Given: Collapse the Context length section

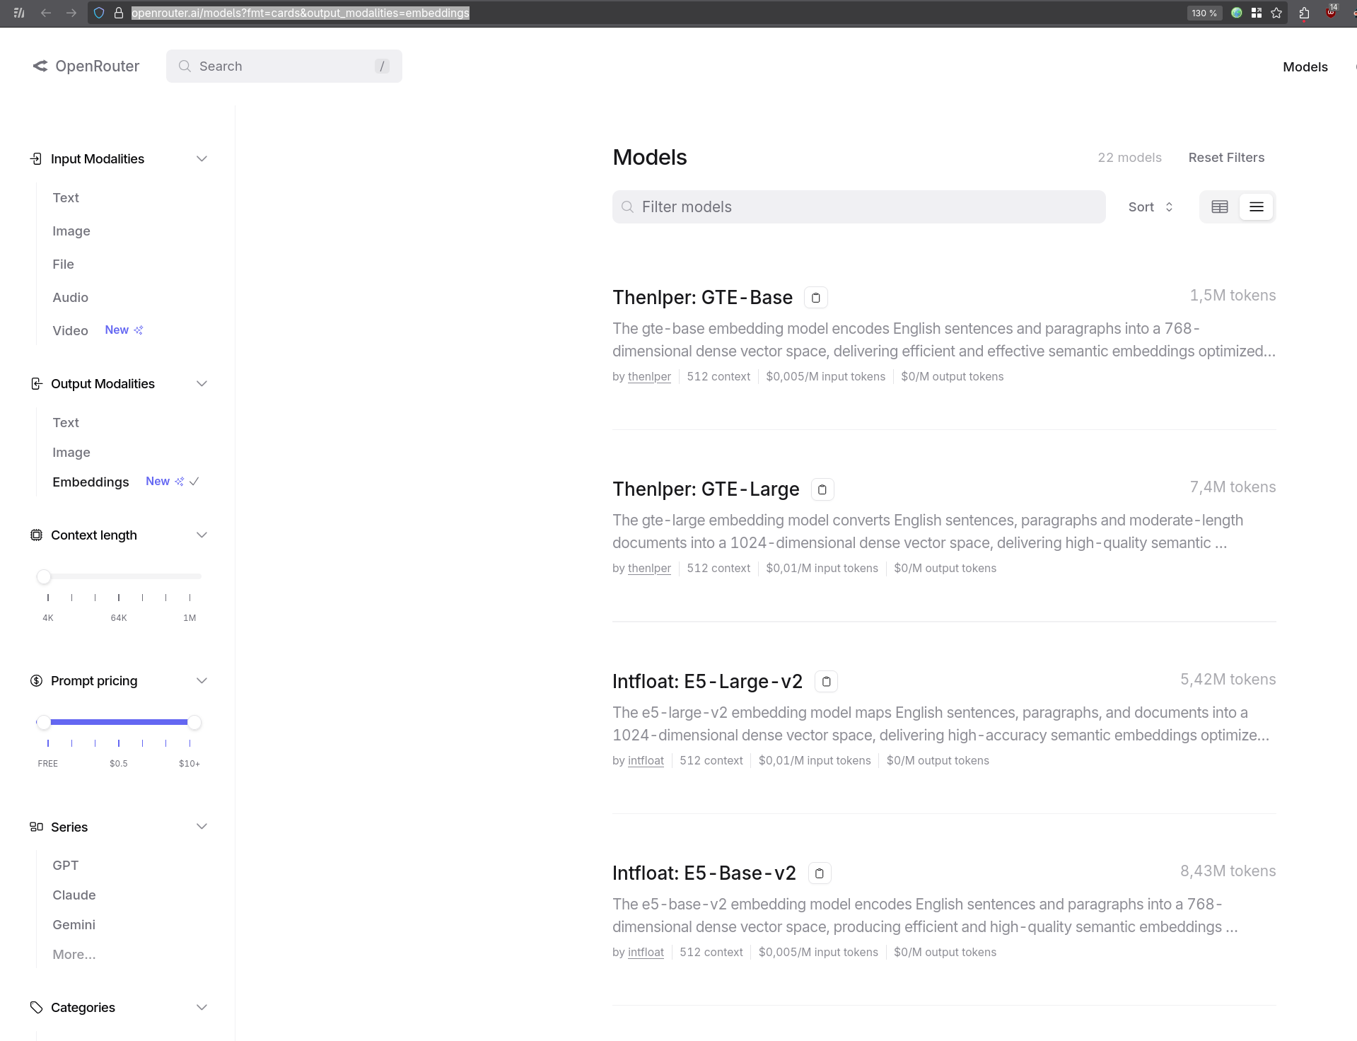Looking at the screenshot, I should pos(202,535).
